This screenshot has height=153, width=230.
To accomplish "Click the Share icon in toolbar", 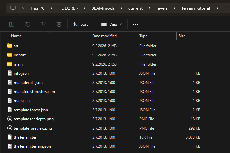I will click(x=43, y=24).
